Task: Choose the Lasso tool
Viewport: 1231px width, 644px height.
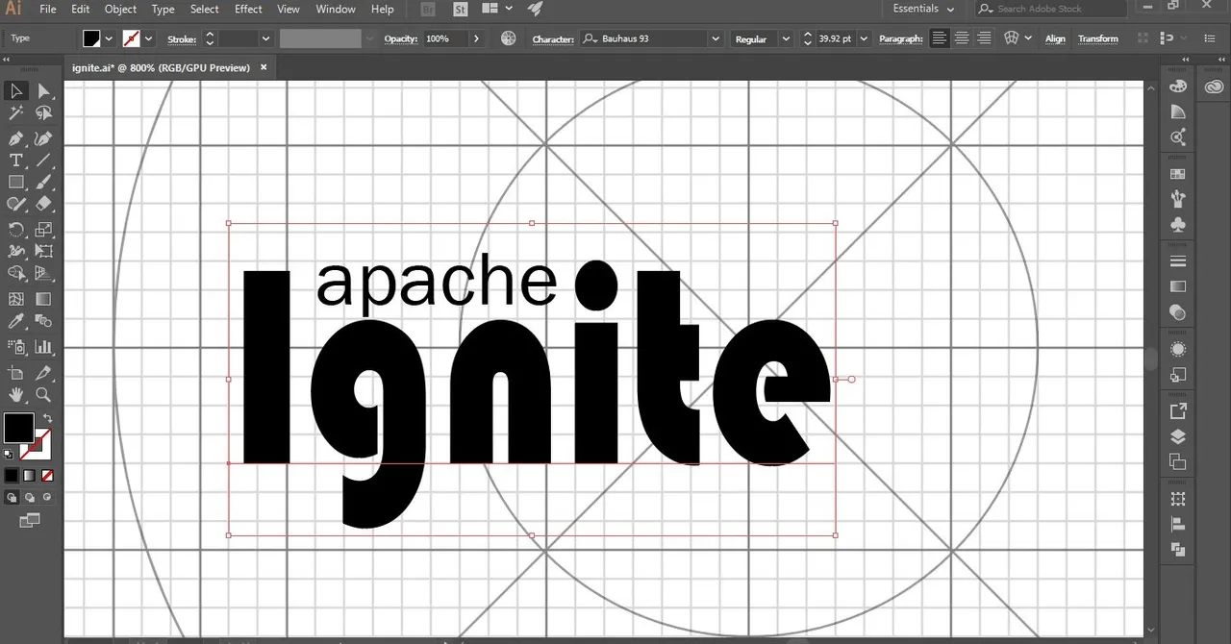Action: [x=43, y=113]
